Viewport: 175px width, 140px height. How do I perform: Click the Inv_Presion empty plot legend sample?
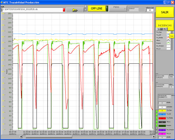click(x=168, y=46)
